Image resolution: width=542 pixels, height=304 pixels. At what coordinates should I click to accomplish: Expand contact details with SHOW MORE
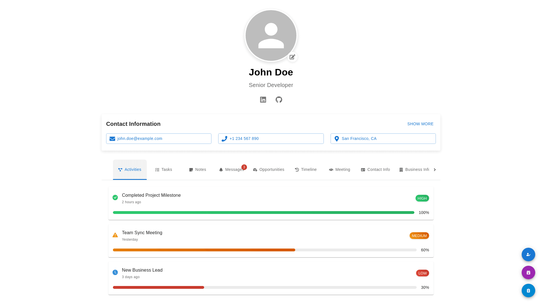coord(420,124)
